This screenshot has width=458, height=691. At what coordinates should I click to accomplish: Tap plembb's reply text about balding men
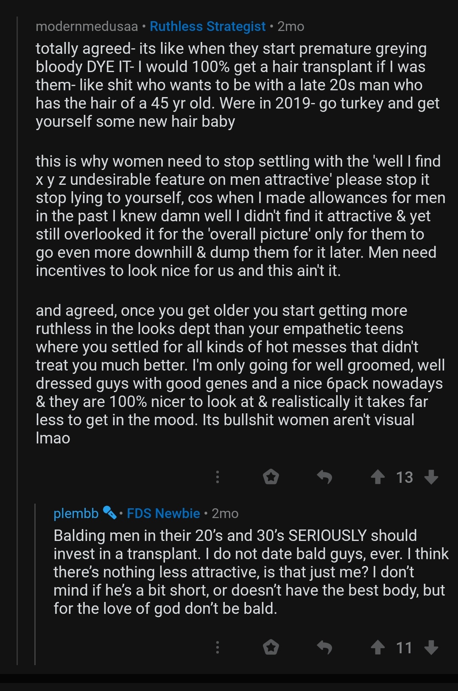tap(251, 572)
